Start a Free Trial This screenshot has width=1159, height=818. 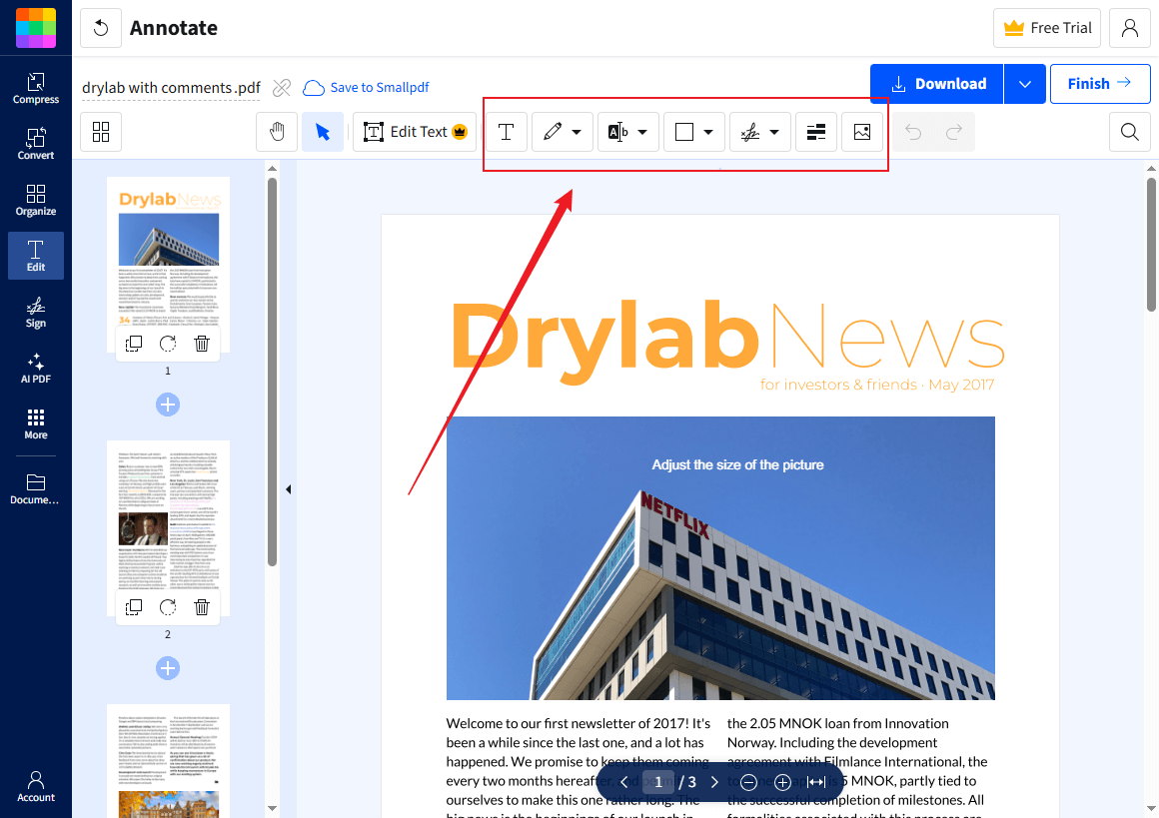coord(1046,27)
